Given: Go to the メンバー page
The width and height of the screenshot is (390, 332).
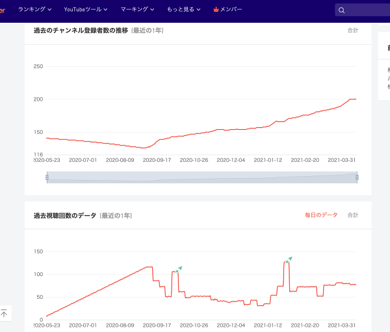Looking at the screenshot, I should click(231, 10).
